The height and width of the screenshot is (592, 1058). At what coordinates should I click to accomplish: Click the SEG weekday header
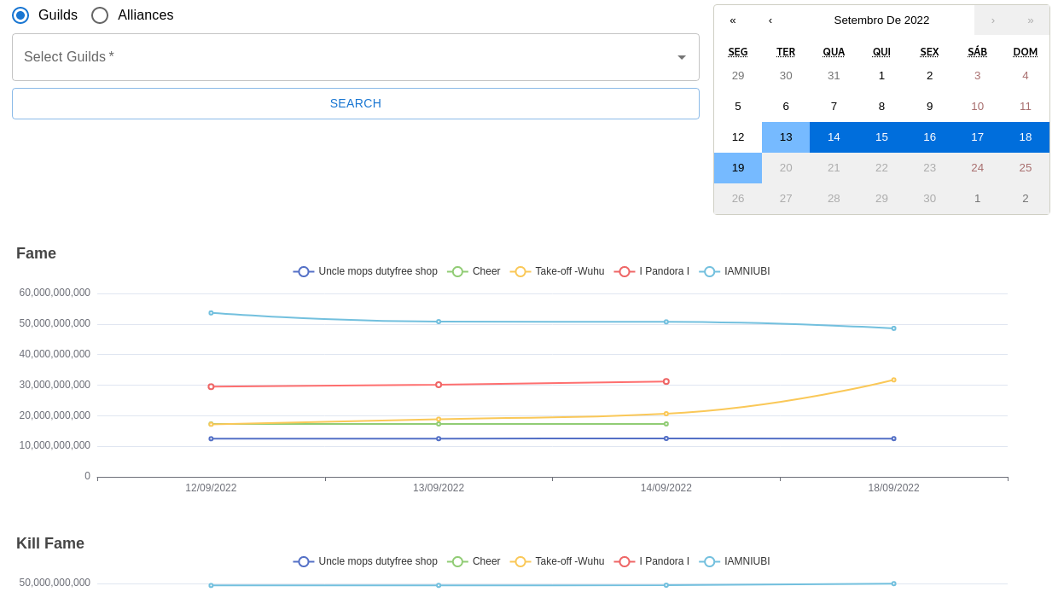coord(738,52)
